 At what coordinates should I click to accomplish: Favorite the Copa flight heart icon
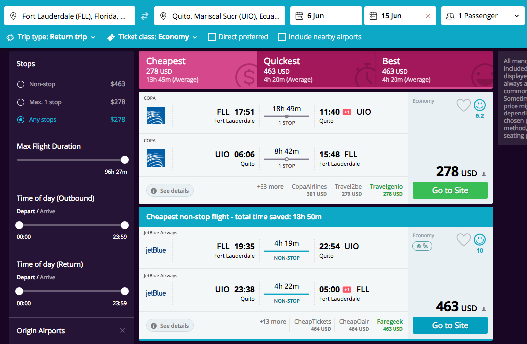(463, 105)
